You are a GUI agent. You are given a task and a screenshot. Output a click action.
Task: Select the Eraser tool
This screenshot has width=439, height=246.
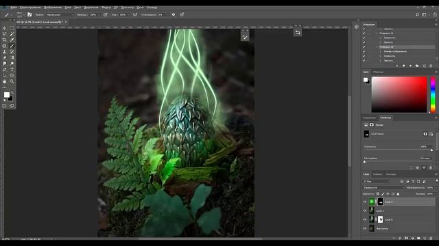[5, 57]
